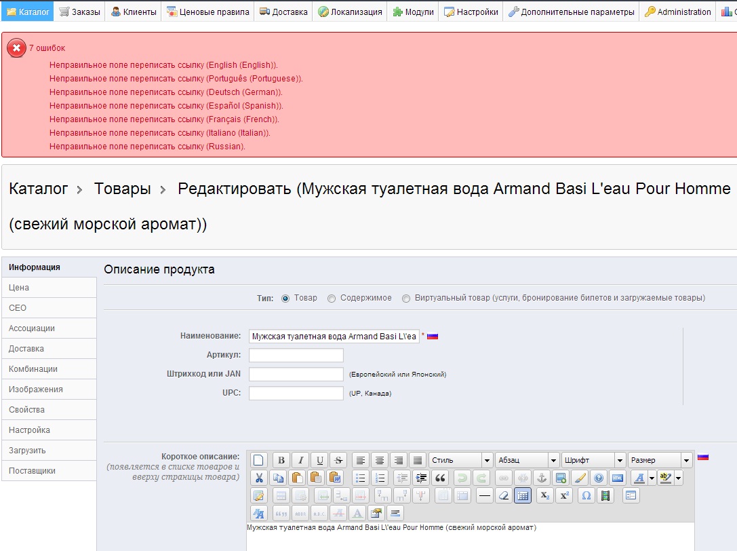Click the Штрихкод или JAN input field

tap(296, 374)
